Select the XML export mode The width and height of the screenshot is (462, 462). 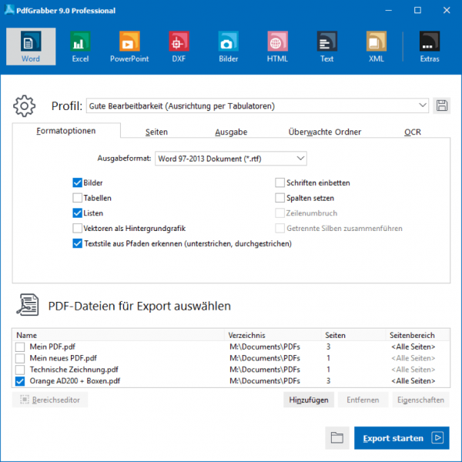pyautogui.click(x=377, y=46)
